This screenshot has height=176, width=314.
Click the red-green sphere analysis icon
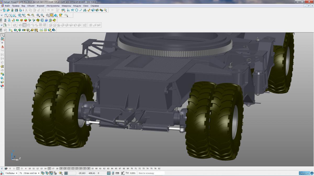[x=26, y=20]
